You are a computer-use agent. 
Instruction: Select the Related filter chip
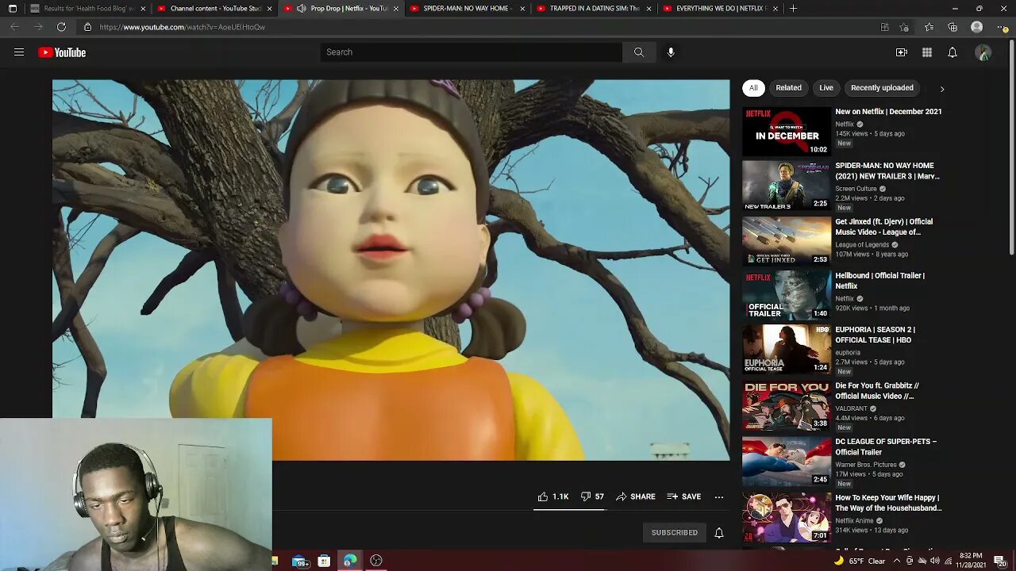pos(788,88)
